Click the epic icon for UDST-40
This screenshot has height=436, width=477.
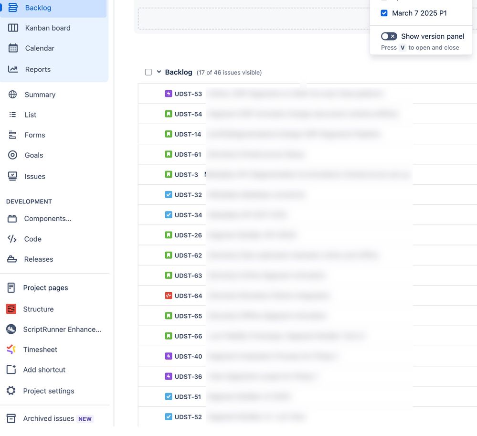pos(169,356)
